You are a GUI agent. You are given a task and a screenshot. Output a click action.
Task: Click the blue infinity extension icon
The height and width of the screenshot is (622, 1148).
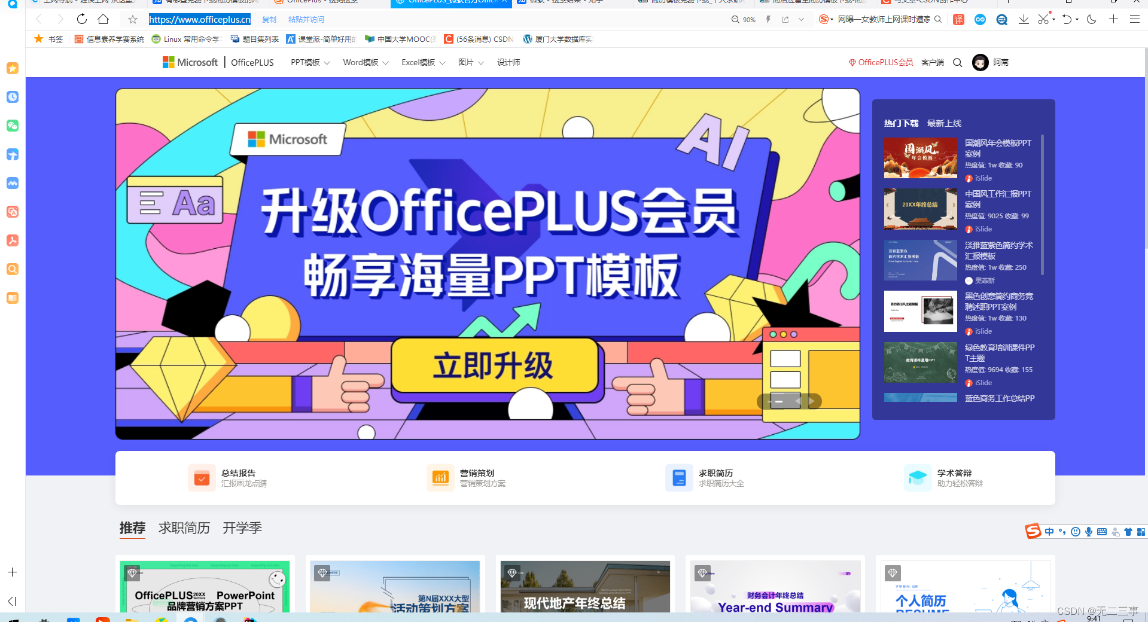pos(980,19)
